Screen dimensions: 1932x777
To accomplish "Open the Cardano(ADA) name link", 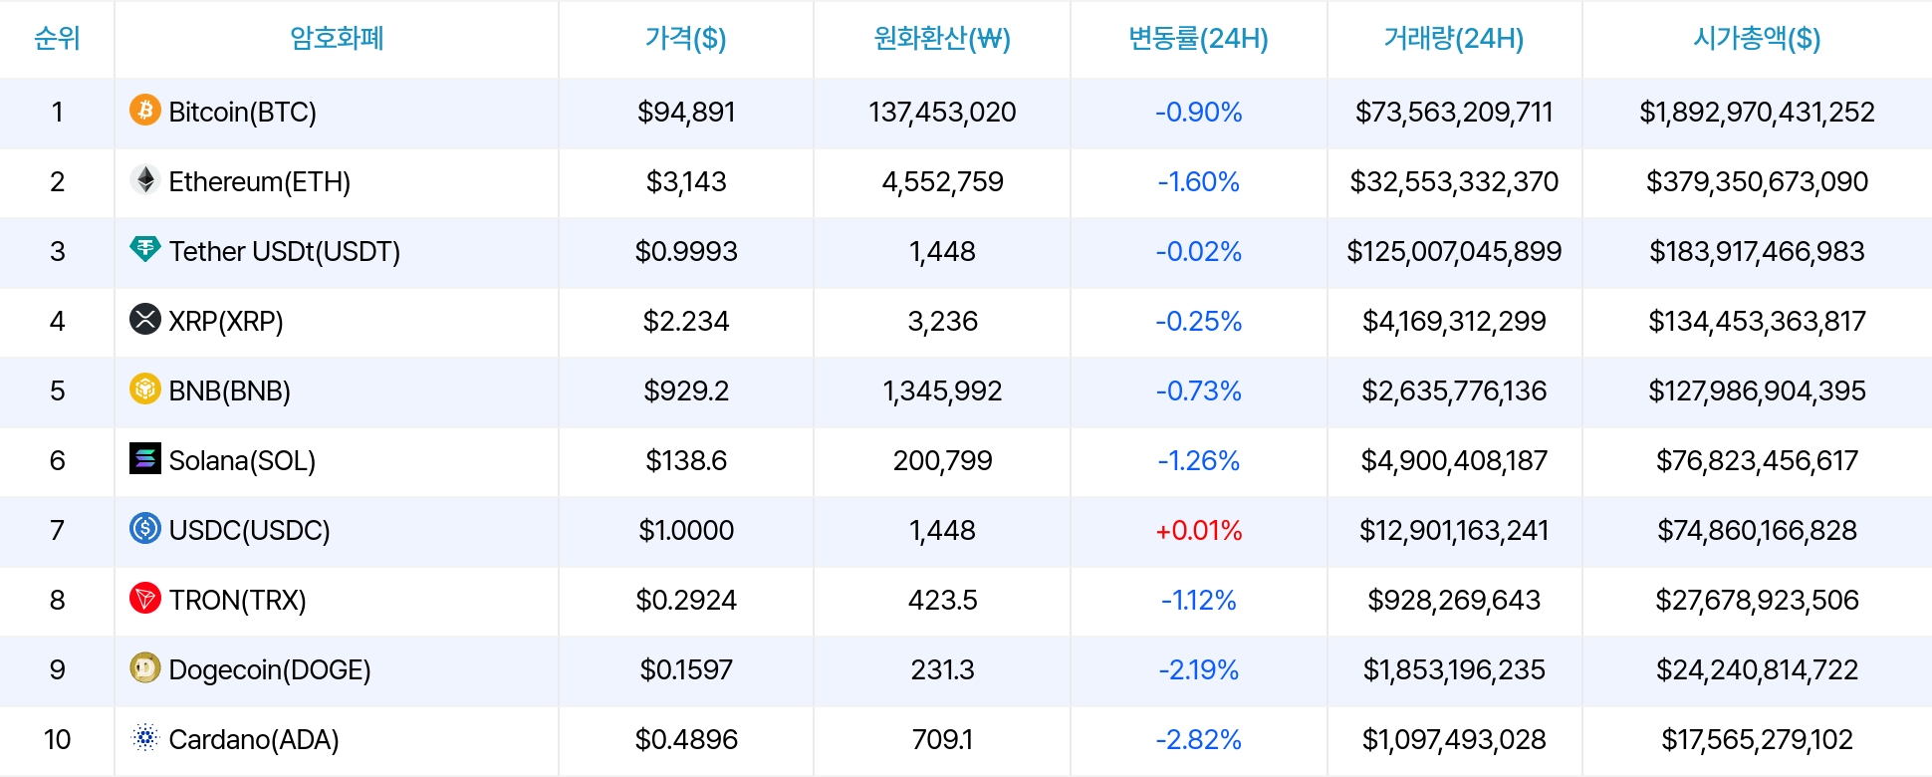I will click(254, 739).
